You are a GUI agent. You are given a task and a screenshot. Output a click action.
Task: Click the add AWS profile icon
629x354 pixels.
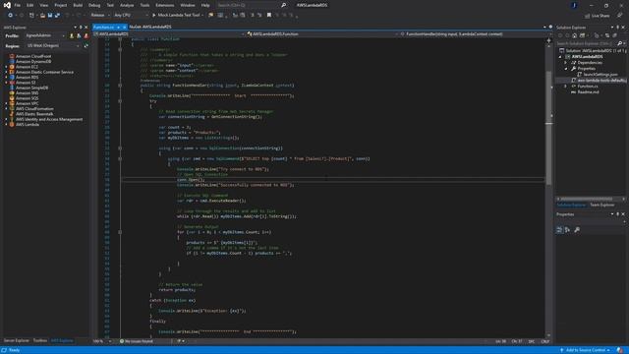(72, 35)
